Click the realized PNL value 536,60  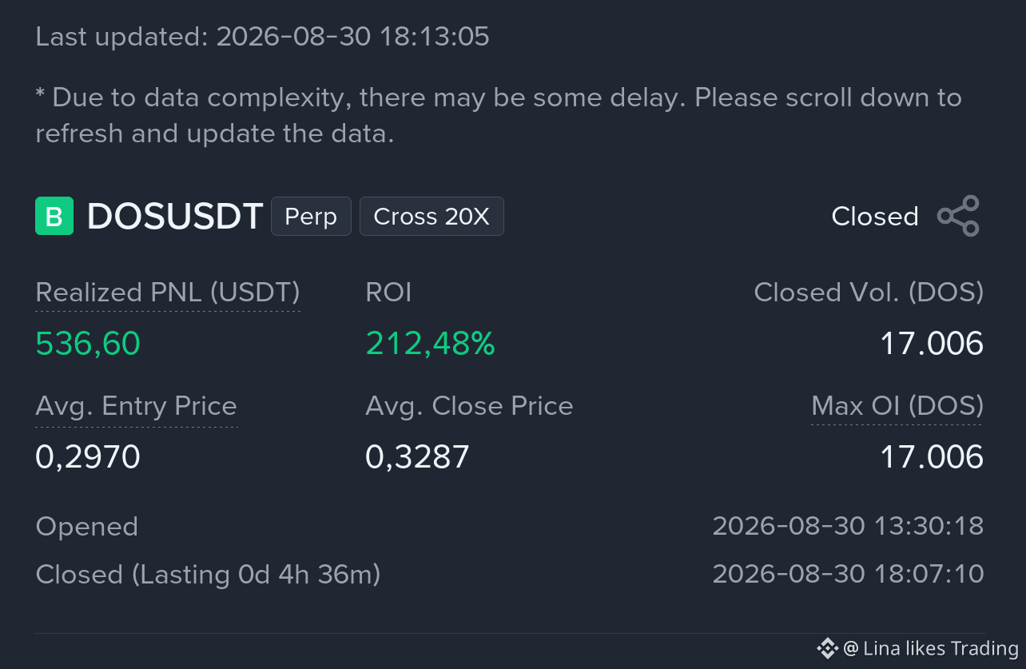[88, 344]
